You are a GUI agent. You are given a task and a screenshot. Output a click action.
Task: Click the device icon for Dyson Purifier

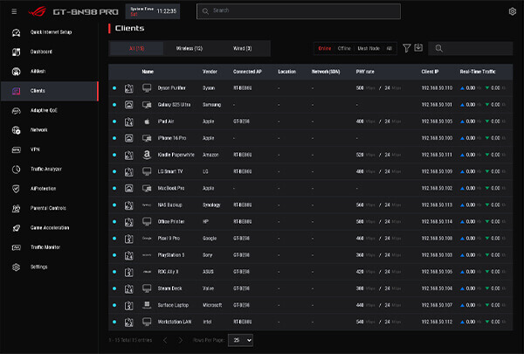click(x=147, y=88)
